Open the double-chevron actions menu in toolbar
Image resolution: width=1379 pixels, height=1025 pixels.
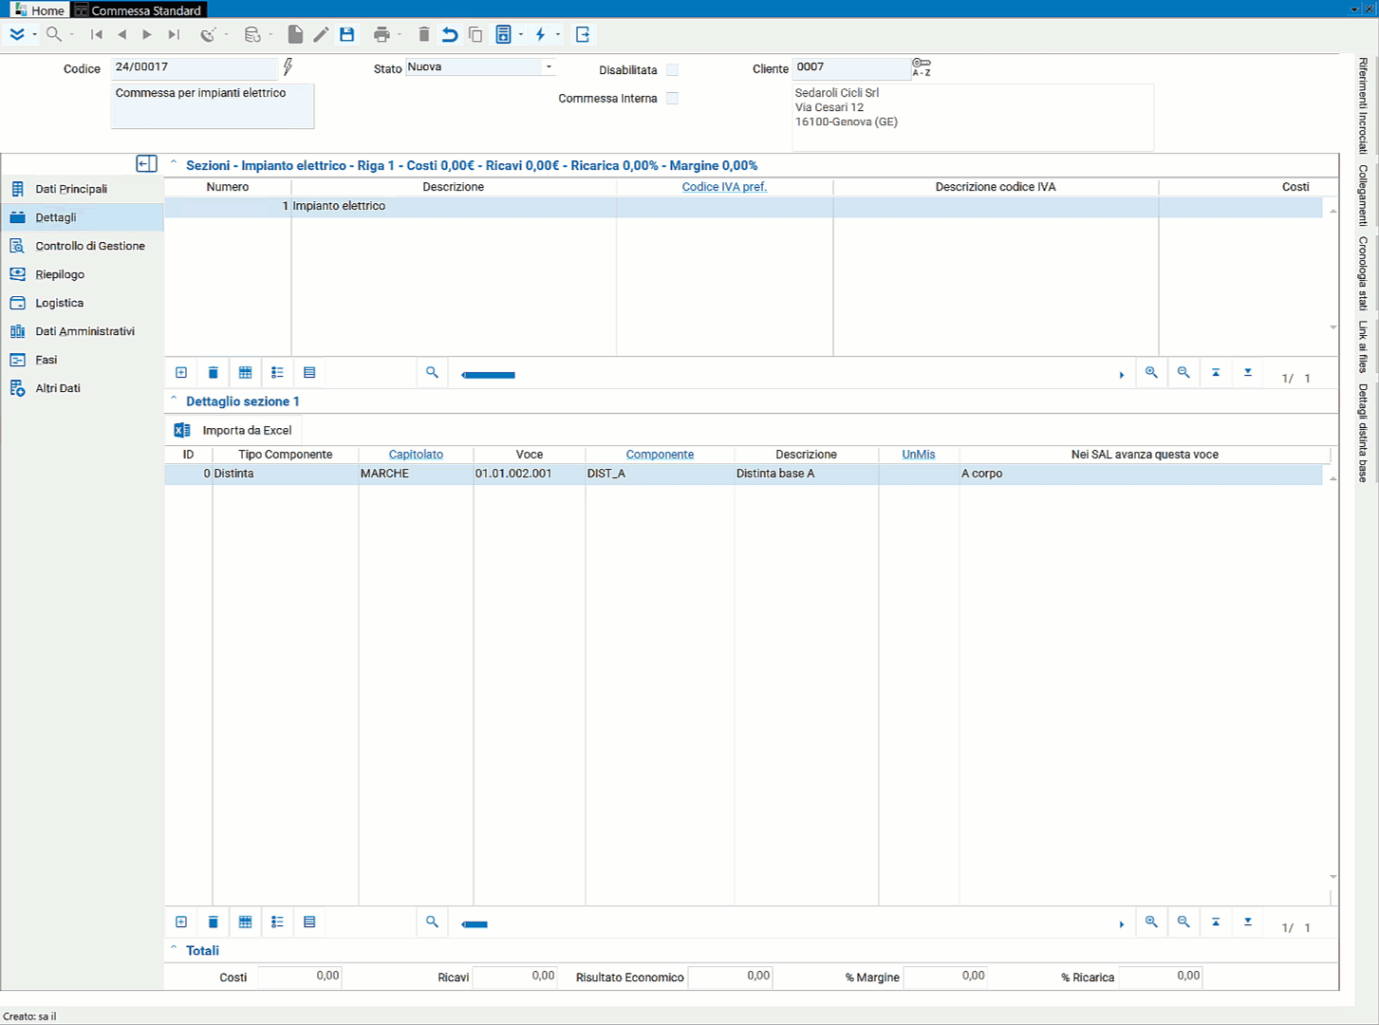(x=17, y=35)
